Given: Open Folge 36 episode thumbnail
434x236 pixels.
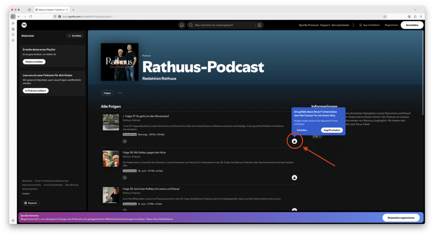Looking at the screenshot, I should 111,159.
